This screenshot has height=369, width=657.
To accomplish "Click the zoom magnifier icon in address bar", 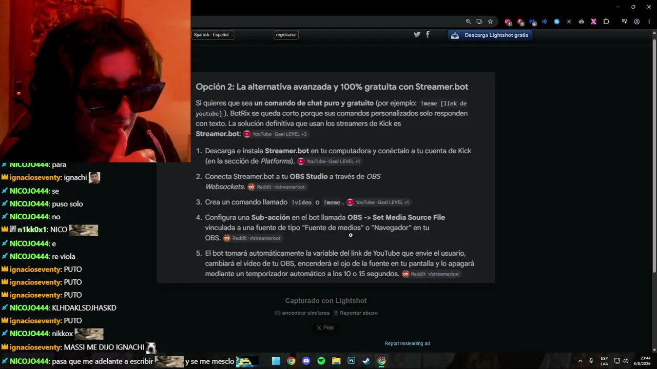I will pyautogui.click(x=468, y=22).
